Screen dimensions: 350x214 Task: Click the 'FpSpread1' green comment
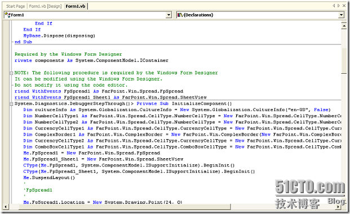(38, 190)
